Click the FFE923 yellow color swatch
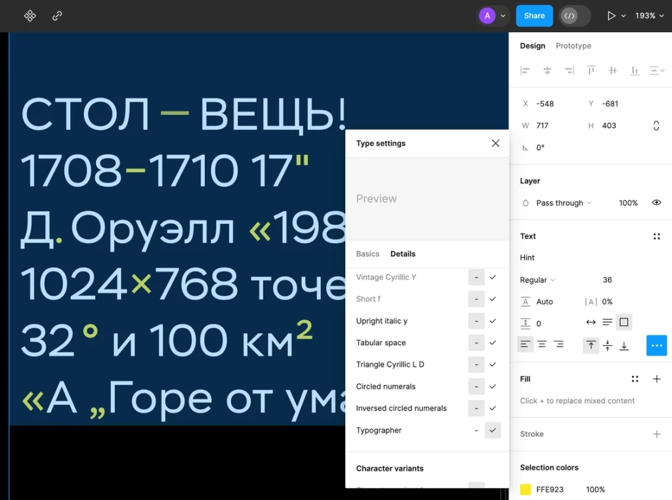Screen dimensions: 672x500 click(526, 490)
